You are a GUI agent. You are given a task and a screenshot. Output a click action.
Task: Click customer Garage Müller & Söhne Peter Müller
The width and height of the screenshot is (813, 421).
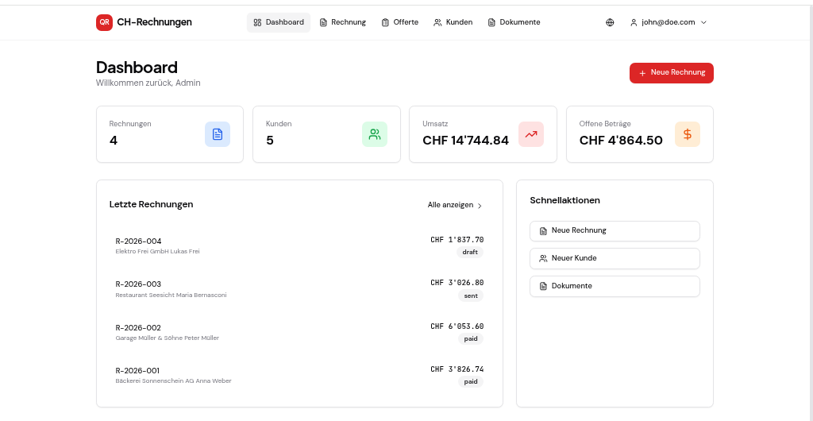click(167, 338)
